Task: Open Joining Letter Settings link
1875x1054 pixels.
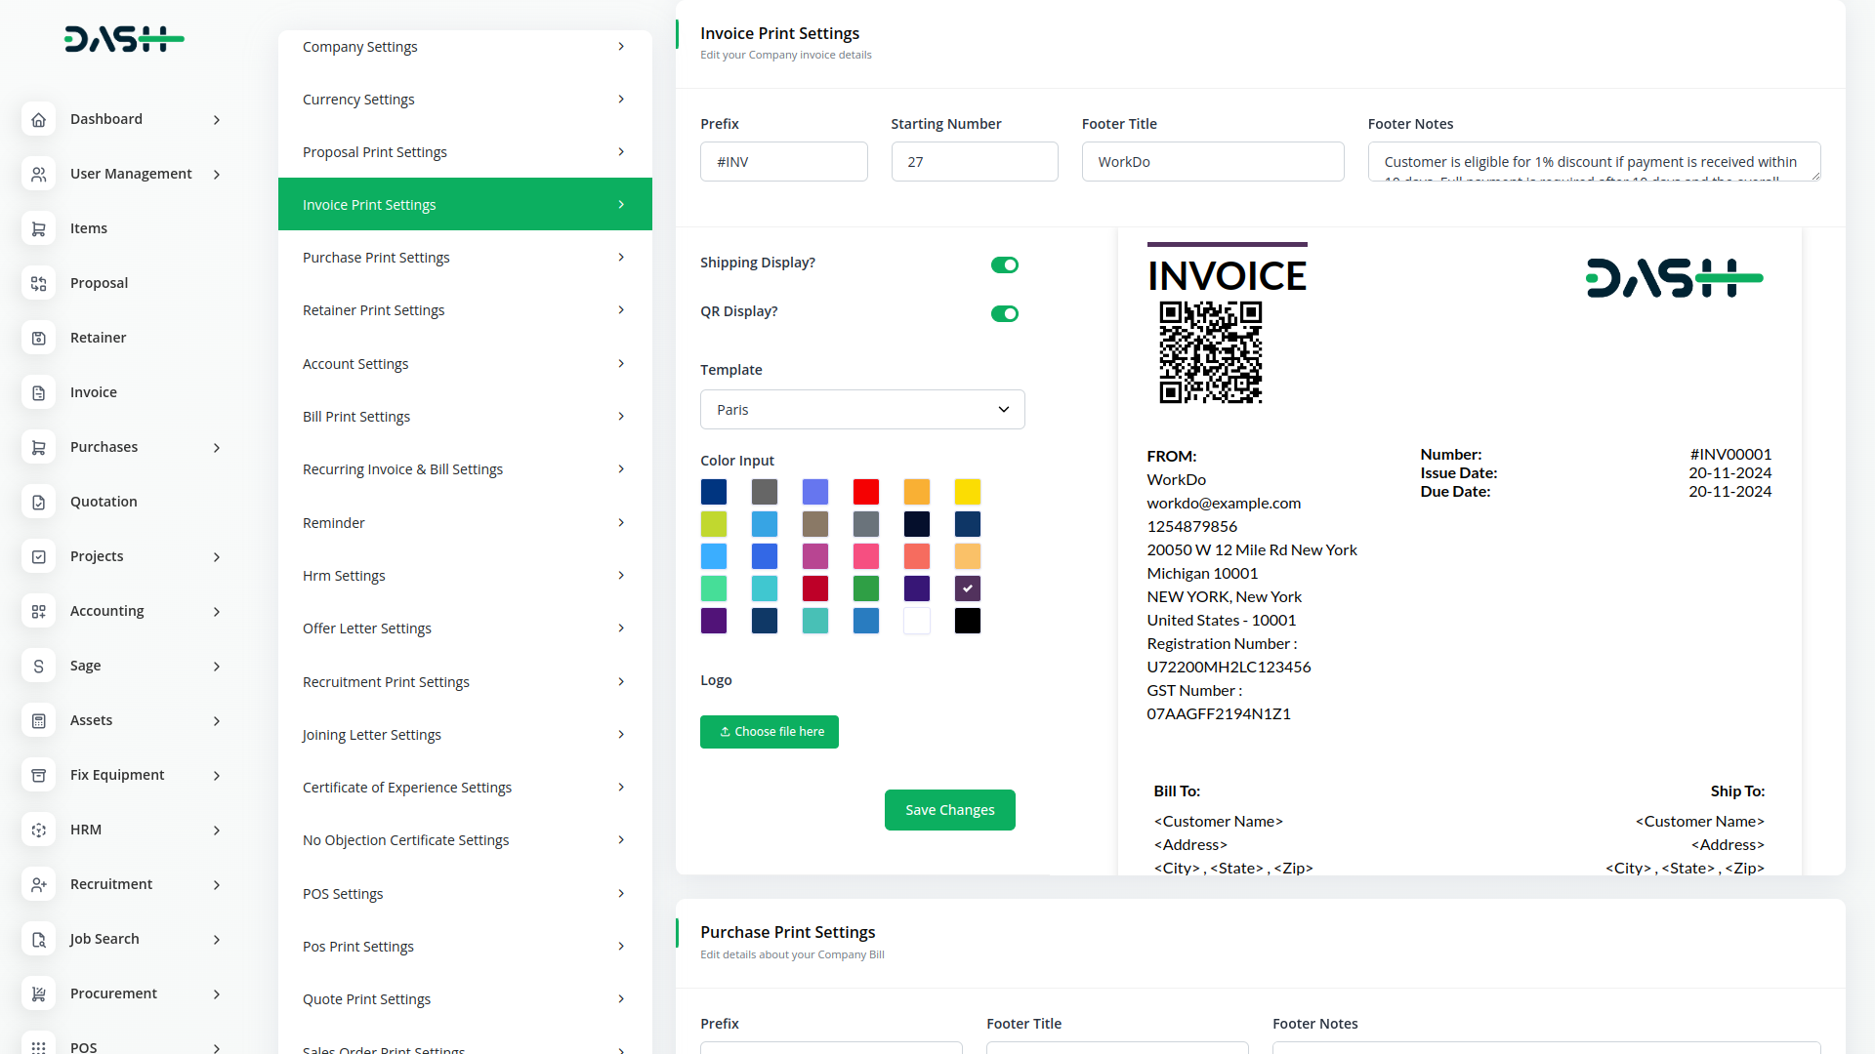Action: (465, 735)
